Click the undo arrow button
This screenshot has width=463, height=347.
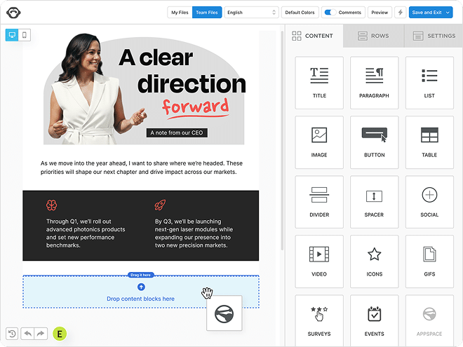point(27,334)
